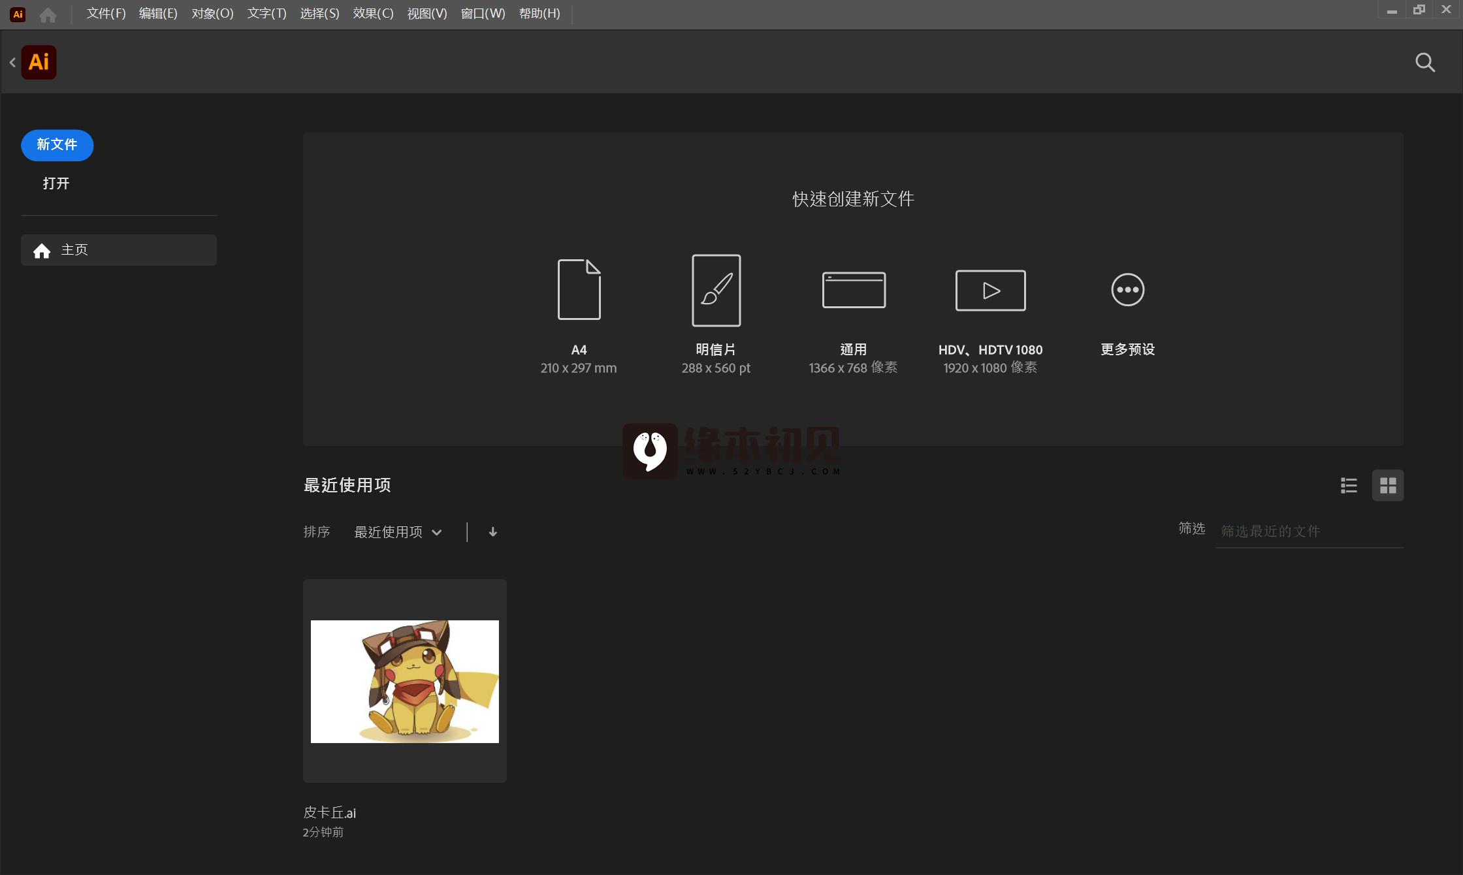
Task: Click the 最近使用项 section heading
Action: (x=347, y=485)
